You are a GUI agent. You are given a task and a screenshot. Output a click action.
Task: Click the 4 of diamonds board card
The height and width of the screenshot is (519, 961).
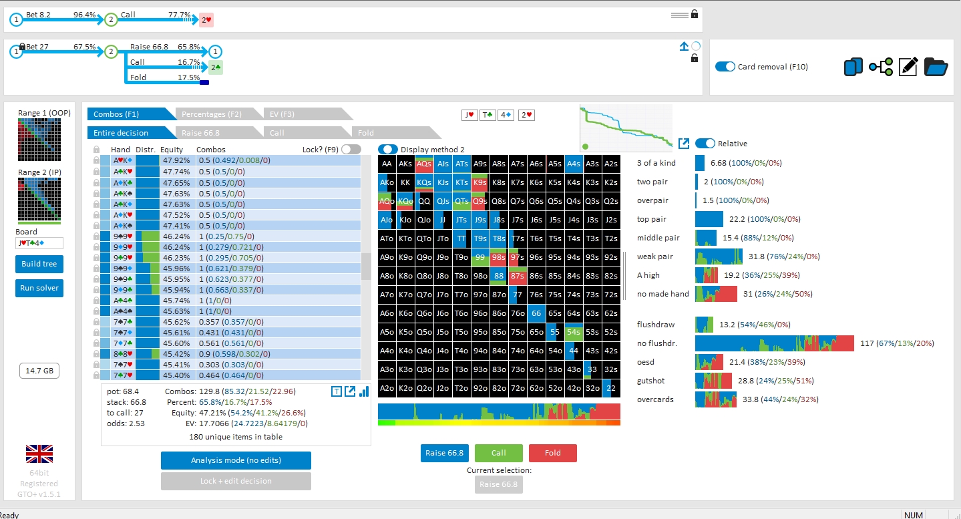[x=504, y=115]
